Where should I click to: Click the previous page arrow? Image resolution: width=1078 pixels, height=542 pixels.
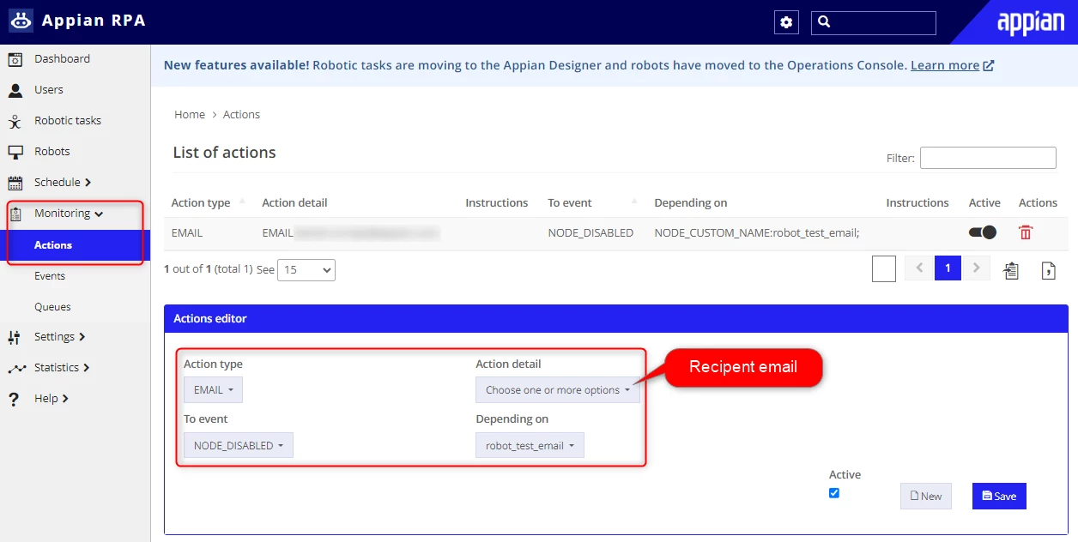pos(919,268)
